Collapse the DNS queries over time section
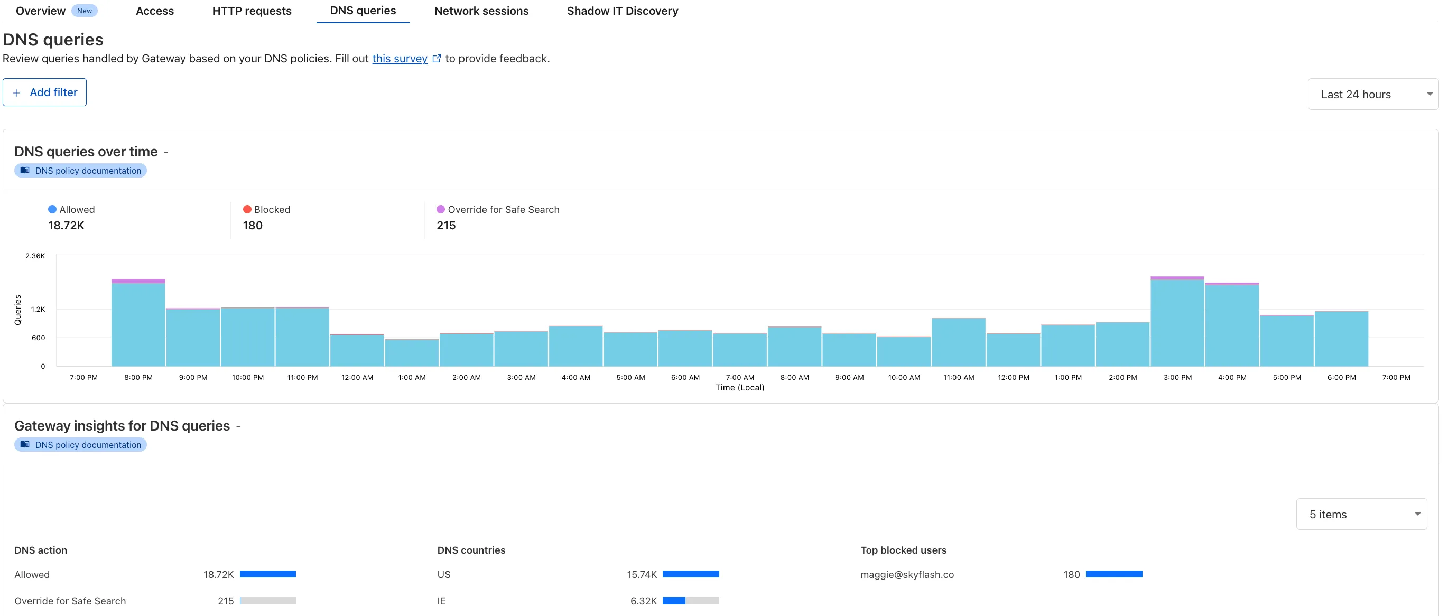Image resolution: width=1448 pixels, height=616 pixels. pos(166,152)
